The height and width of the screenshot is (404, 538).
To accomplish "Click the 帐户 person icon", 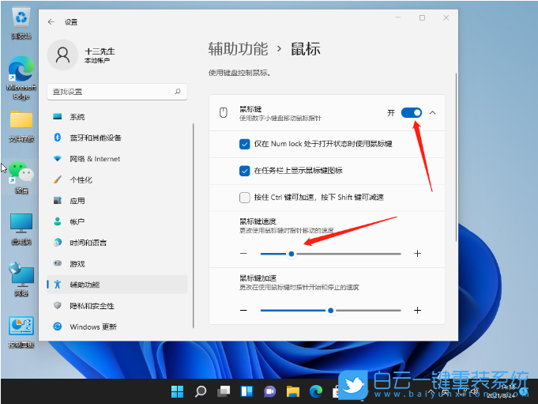I will tap(58, 221).
